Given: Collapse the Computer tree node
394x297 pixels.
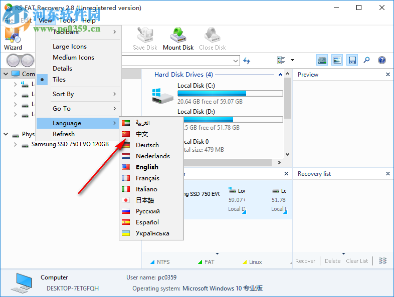Looking at the screenshot, I should coord(6,74).
